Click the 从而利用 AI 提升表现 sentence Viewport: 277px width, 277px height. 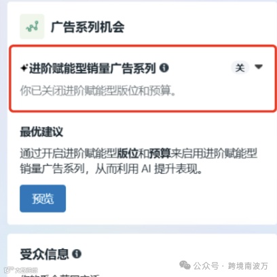(149, 169)
